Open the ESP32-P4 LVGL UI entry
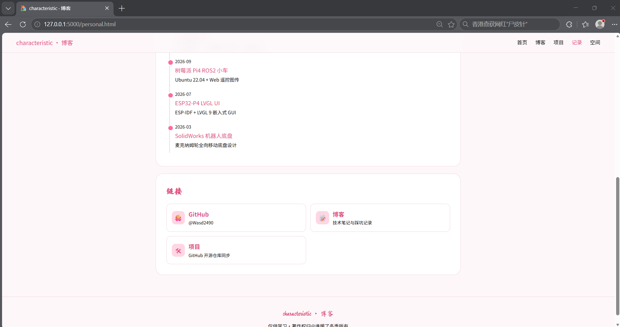The width and height of the screenshot is (620, 327). pos(197,103)
